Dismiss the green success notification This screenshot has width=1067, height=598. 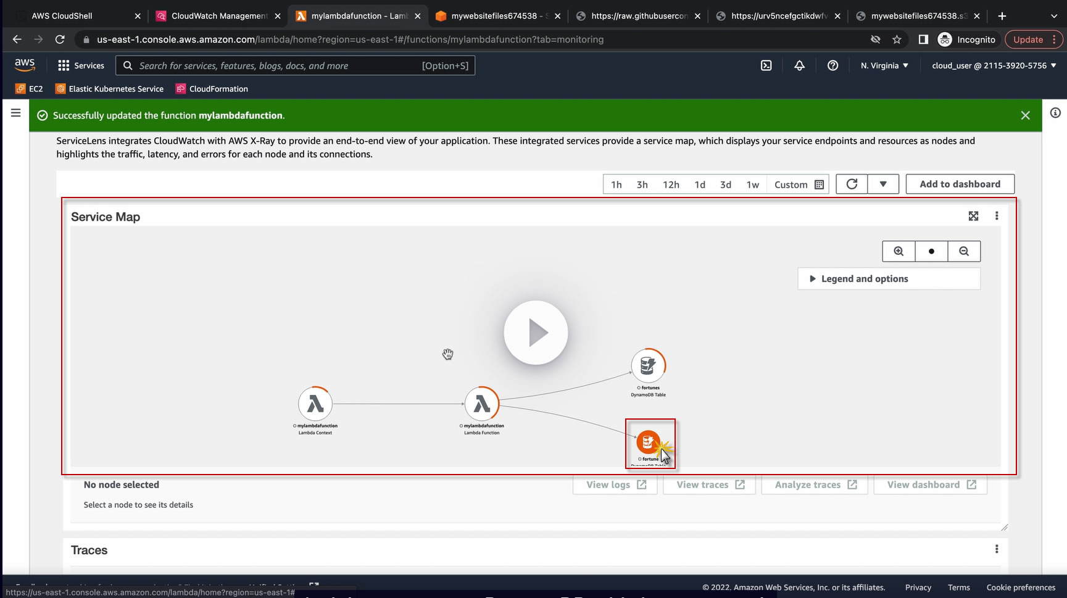(1025, 115)
